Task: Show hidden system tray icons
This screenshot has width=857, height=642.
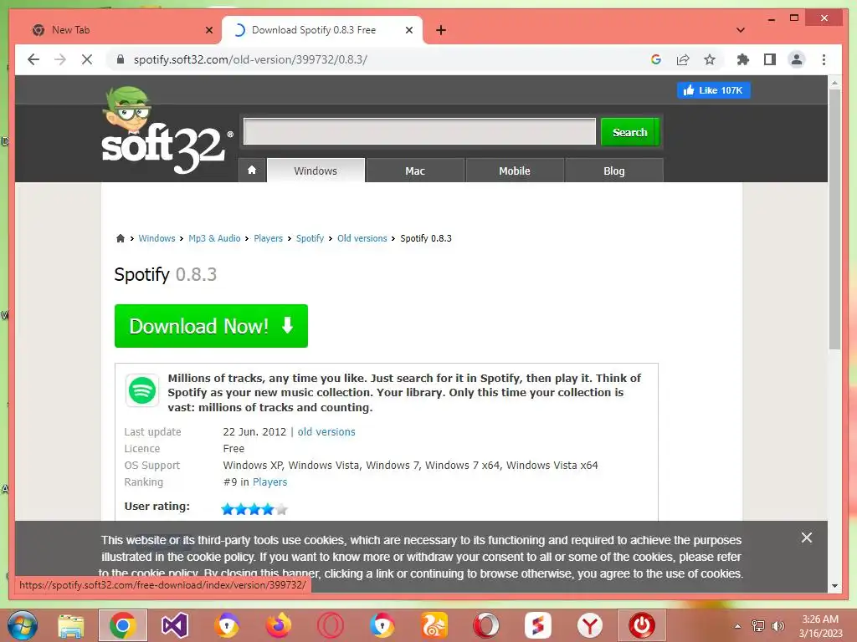Action: 737,626
